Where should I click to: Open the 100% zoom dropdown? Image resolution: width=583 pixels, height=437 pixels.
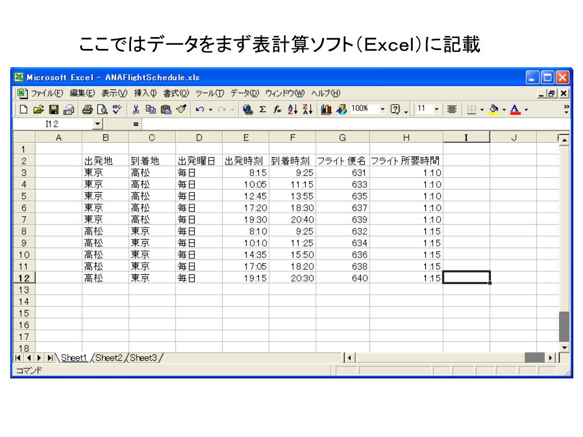tap(383, 109)
